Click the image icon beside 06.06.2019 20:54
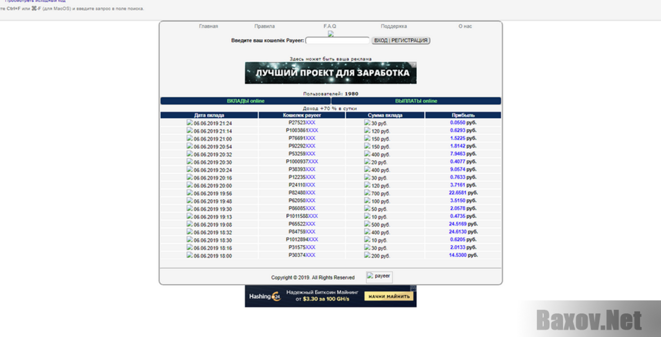 [190, 146]
